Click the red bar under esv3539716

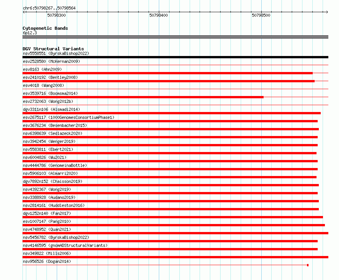pyautogui.click(x=143, y=97)
